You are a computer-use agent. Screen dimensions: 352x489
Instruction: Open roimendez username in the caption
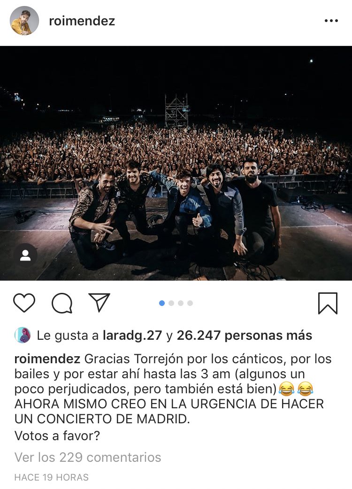coord(47,359)
